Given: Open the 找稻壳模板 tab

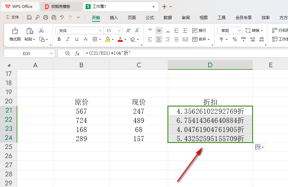Looking at the screenshot, I should click(x=61, y=7).
